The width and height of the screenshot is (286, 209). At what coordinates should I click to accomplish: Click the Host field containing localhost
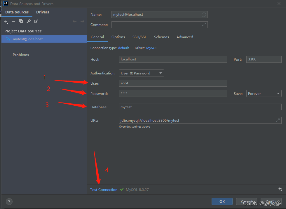[x=173, y=59]
